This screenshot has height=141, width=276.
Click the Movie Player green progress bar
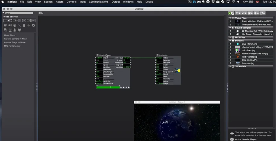pyautogui.click(x=108, y=87)
